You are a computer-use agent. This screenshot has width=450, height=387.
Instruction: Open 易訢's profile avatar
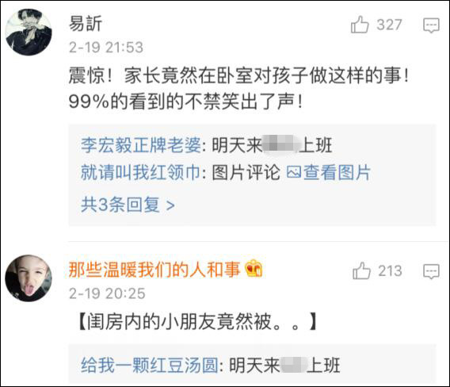tap(29, 32)
